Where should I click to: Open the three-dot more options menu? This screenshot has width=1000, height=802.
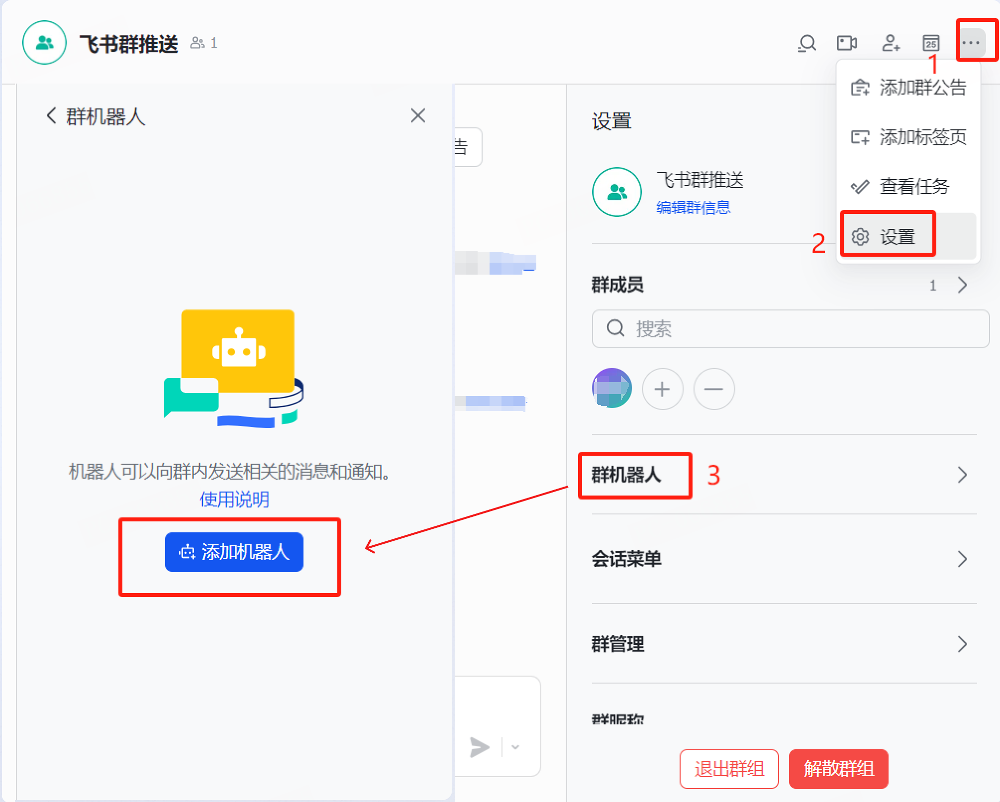pyautogui.click(x=971, y=43)
